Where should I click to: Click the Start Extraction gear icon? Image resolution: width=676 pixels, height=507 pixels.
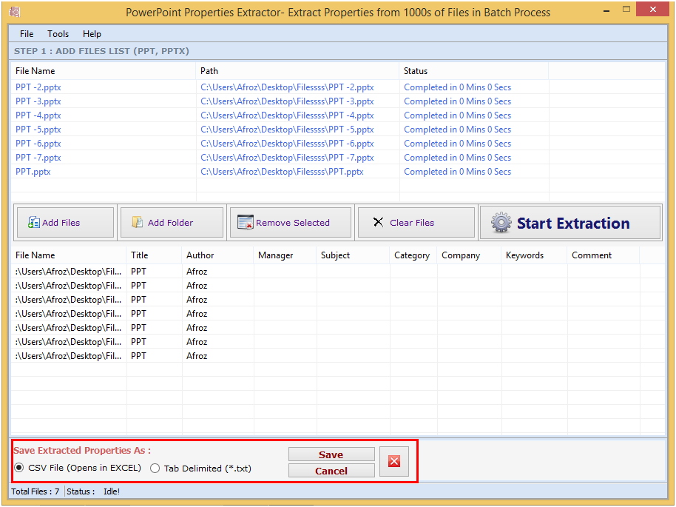pyautogui.click(x=501, y=223)
